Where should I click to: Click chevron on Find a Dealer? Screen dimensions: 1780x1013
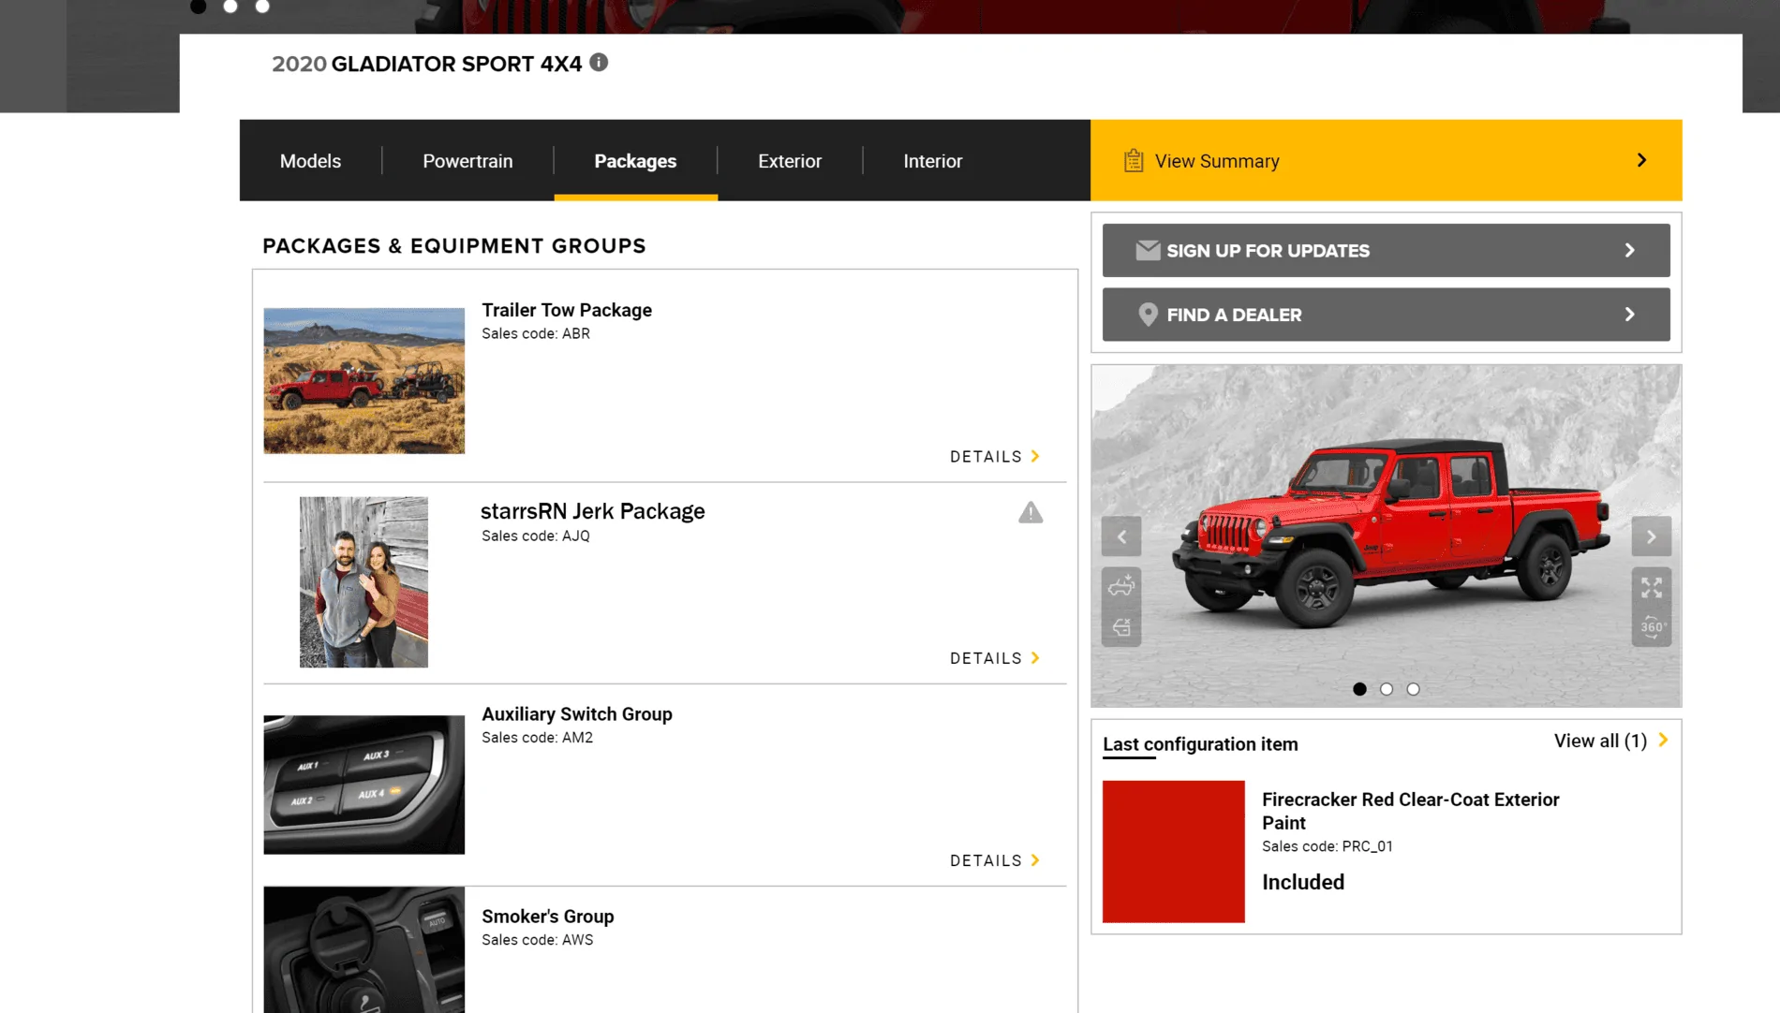1629,315
